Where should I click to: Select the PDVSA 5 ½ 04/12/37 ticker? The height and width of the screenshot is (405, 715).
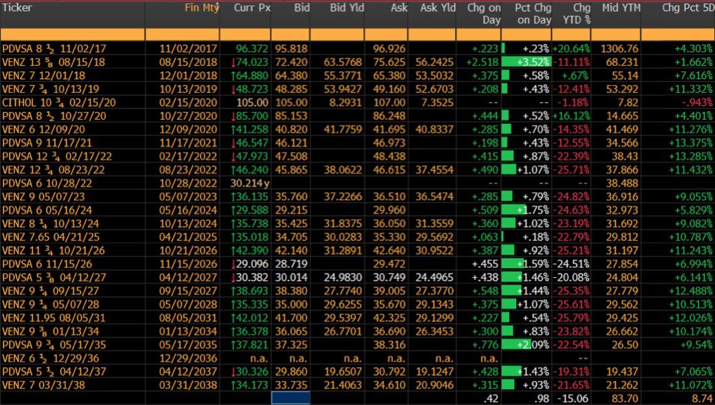coord(54,372)
